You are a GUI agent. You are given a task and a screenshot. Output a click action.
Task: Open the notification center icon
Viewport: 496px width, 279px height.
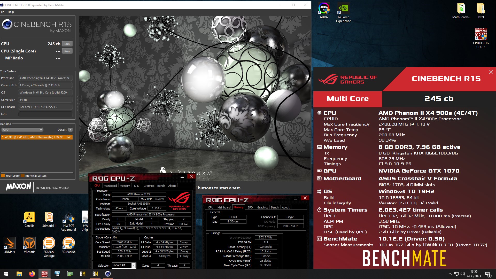pyautogui.click(x=488, y=274)
